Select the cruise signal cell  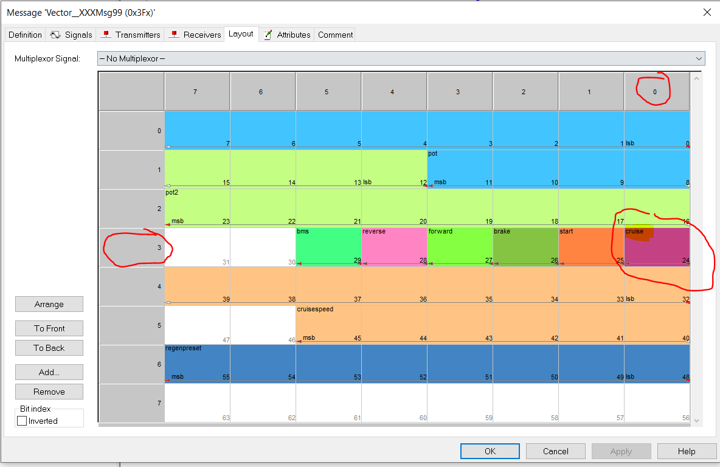657,248
